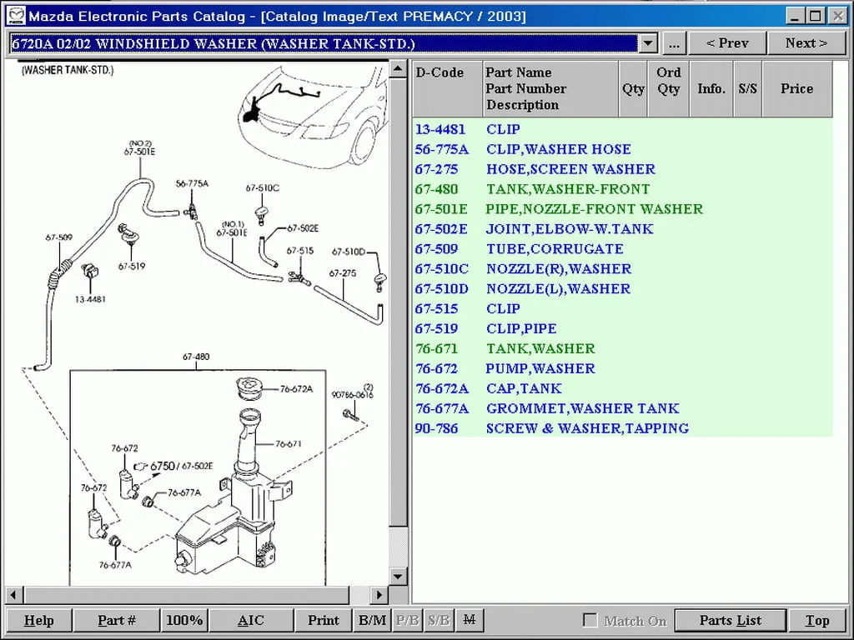Select part row 56-775A CLIP,WASHER HOSE

point(622,149)
